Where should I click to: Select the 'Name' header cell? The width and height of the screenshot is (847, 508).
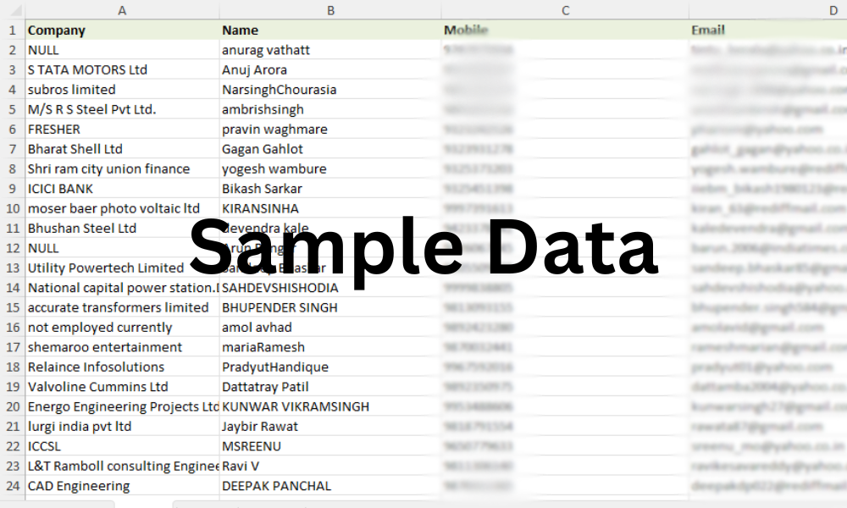coord(330,30)
